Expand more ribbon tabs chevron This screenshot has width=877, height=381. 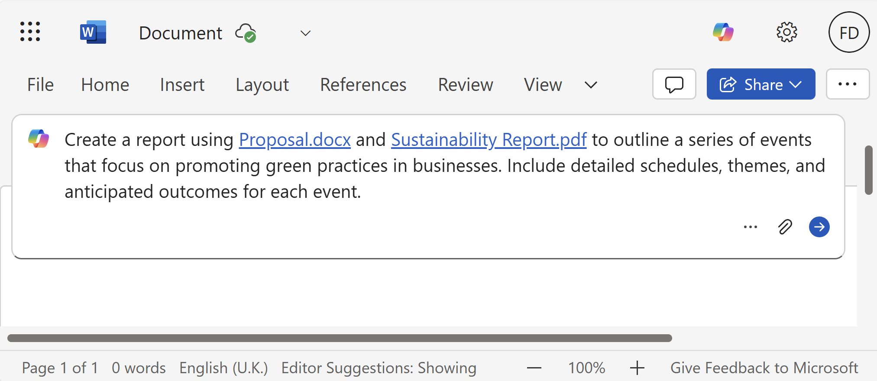point(591,85)
